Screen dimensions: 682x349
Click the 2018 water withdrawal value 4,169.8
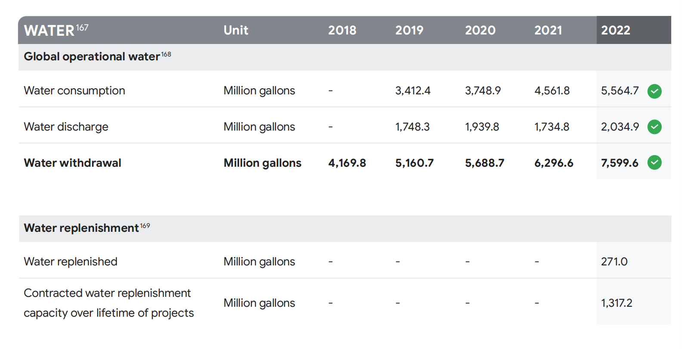347,163
